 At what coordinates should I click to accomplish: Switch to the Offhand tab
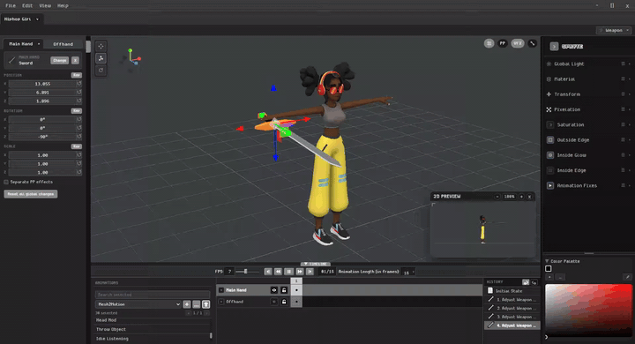(x=63, y=44)
